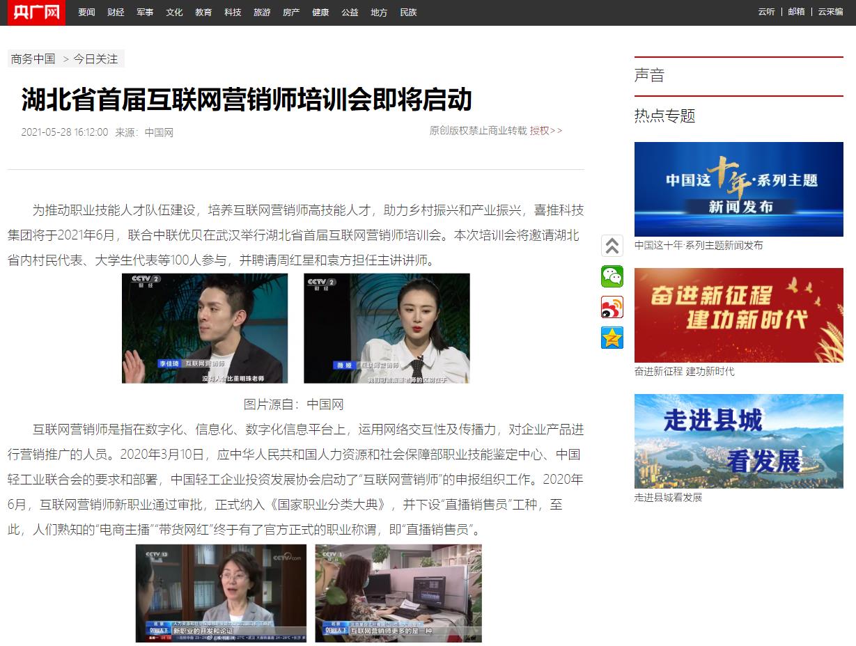The image size is (856, 646).
Task: Open 财经 in top navigation
Action: (x=116, y=13)
